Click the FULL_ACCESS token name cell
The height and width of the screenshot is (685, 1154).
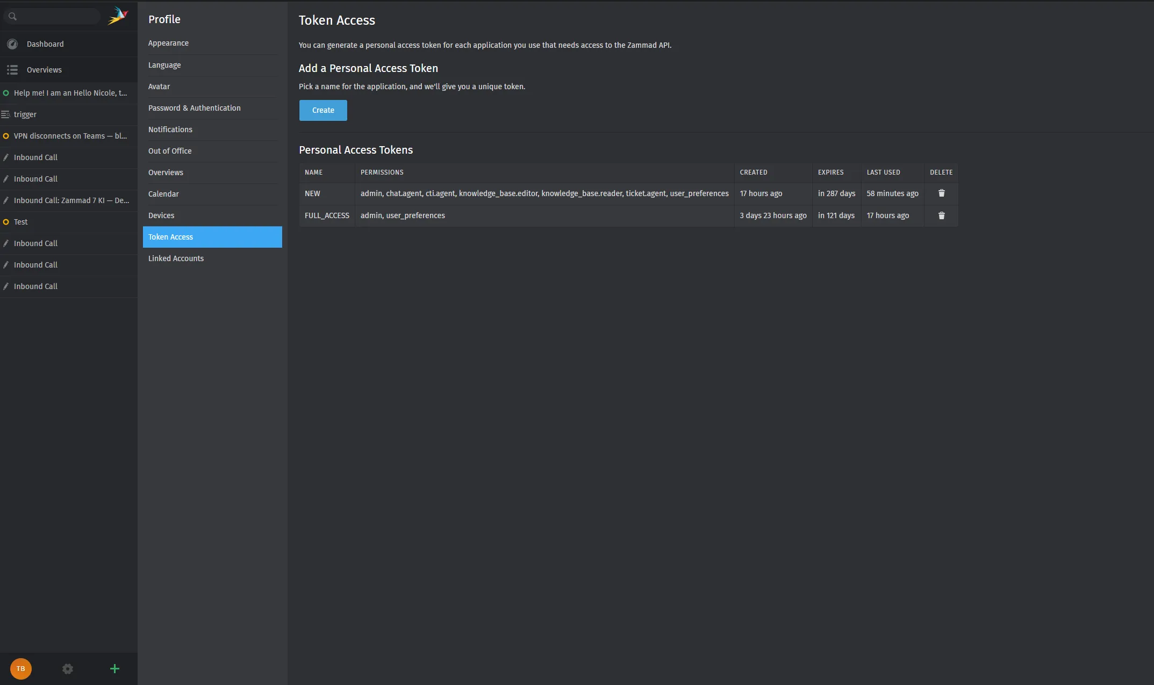point(327,215)
